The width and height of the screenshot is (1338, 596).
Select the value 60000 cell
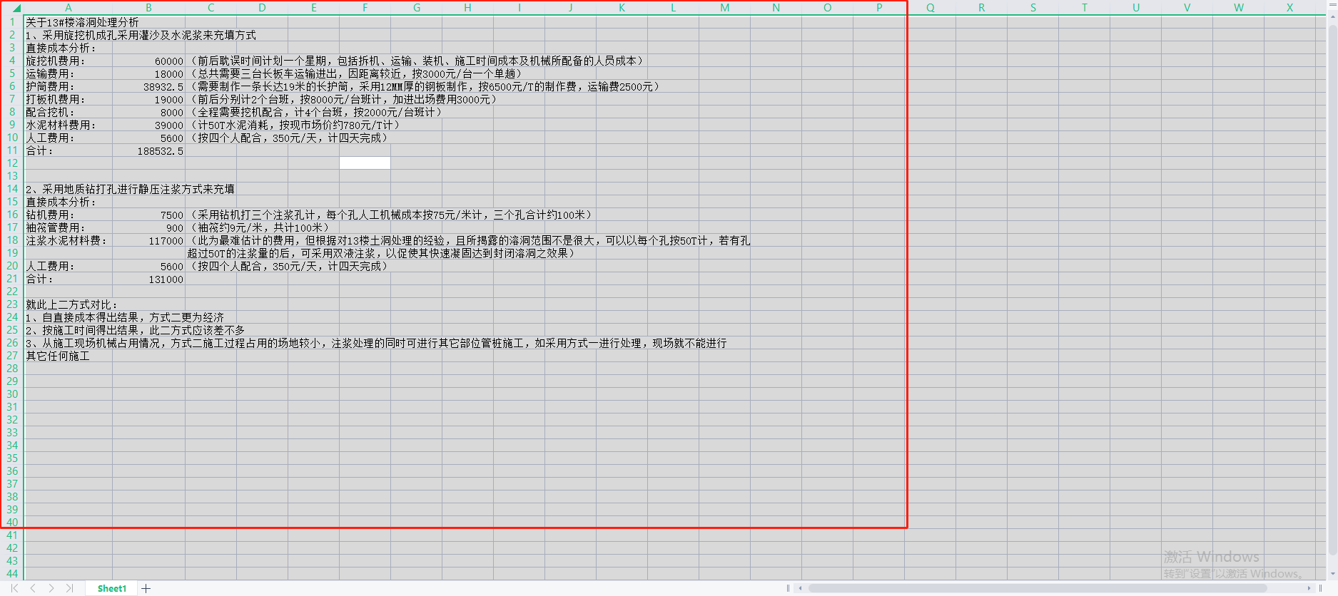pyautogui.click(x=148, y=61)
